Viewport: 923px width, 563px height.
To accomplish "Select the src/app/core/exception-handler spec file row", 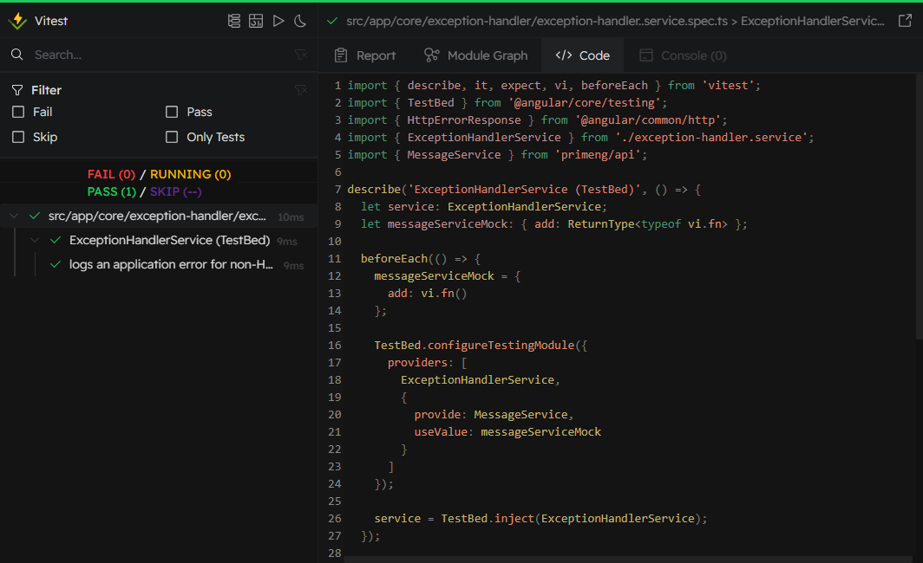I will click(x=159, y=216).
